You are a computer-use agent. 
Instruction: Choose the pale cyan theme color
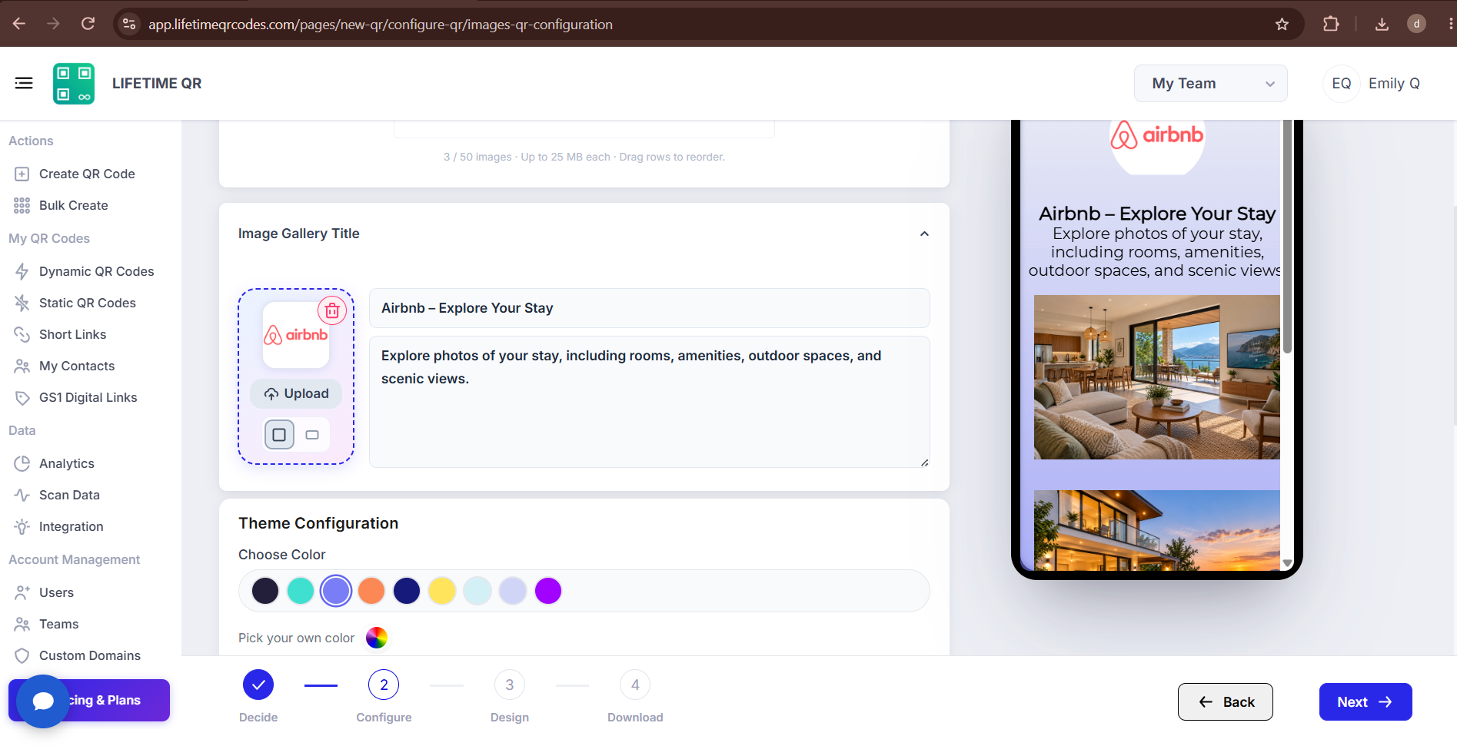point(477,591)
